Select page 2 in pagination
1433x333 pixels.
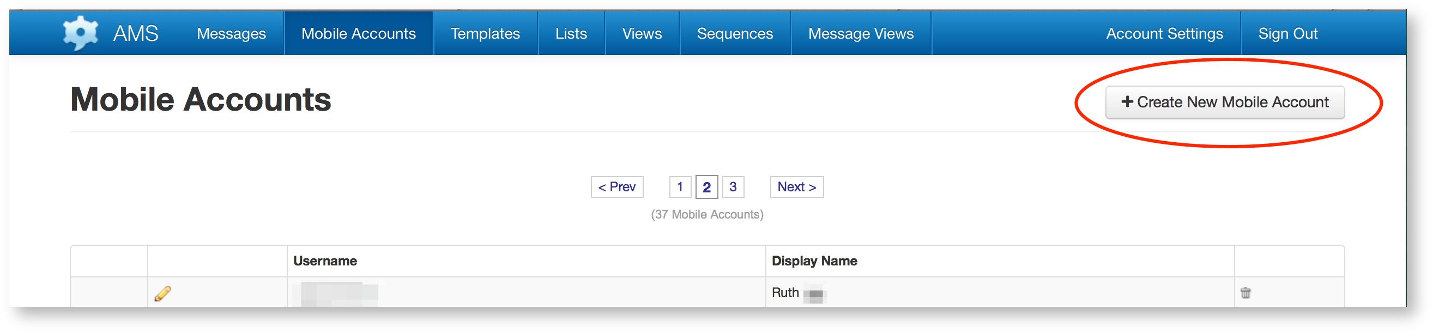pyautogui.click(x=706, y=187)
